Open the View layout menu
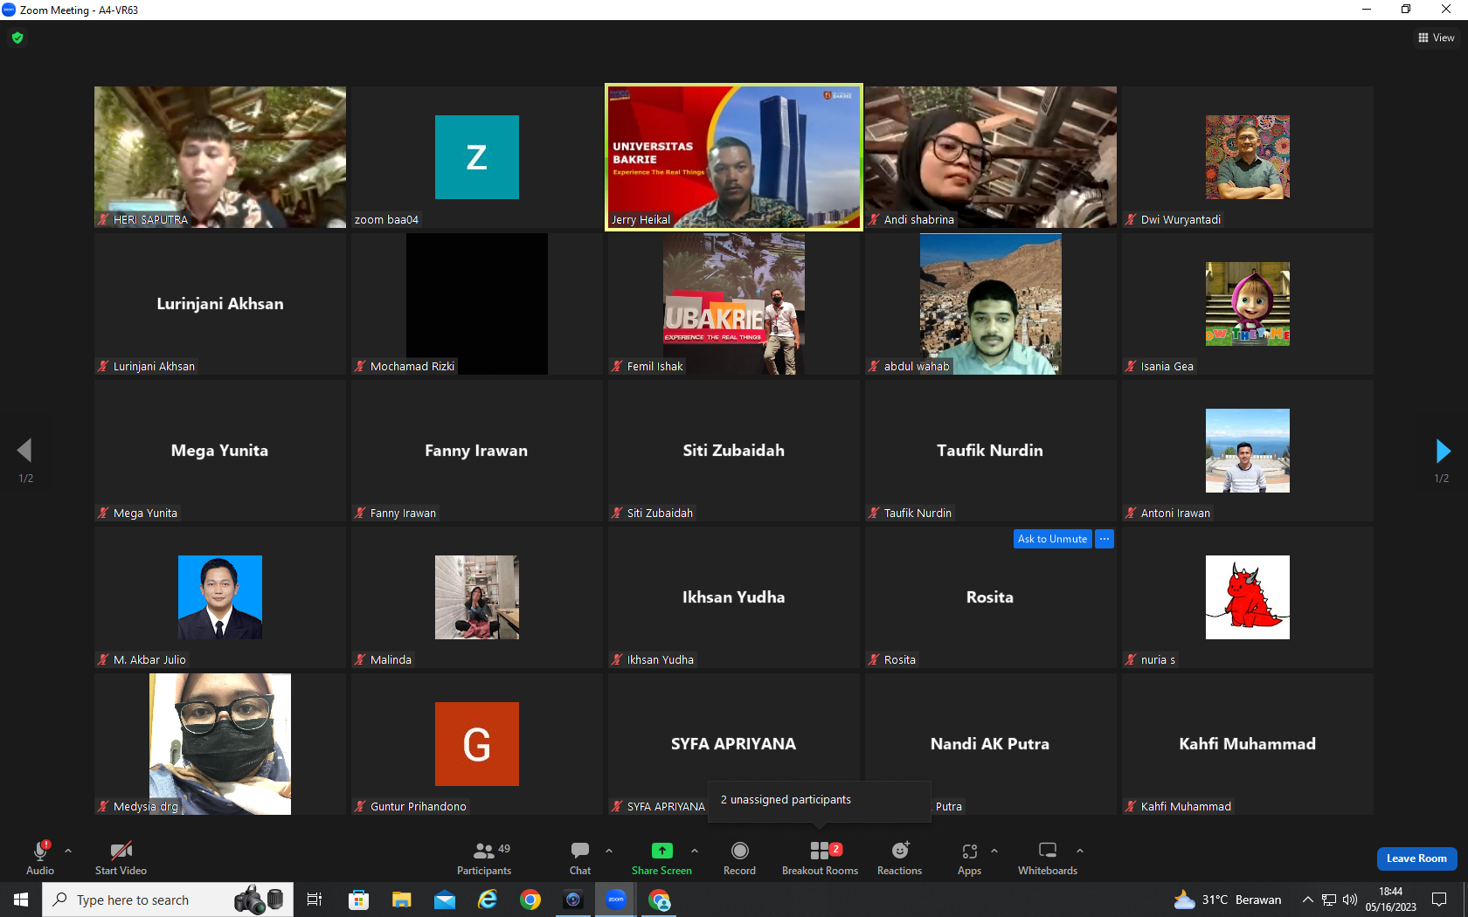1468x917 pixels. (1436, 38)
